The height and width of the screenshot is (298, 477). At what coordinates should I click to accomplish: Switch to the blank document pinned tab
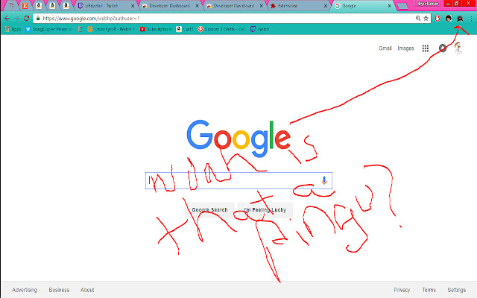11,5
